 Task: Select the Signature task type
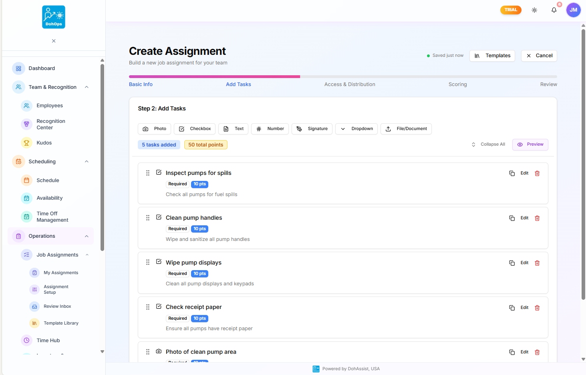pos(312,128)
